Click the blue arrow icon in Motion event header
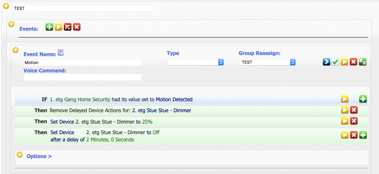Viewport: 379px width, 174px height. (x=326, y=62)
